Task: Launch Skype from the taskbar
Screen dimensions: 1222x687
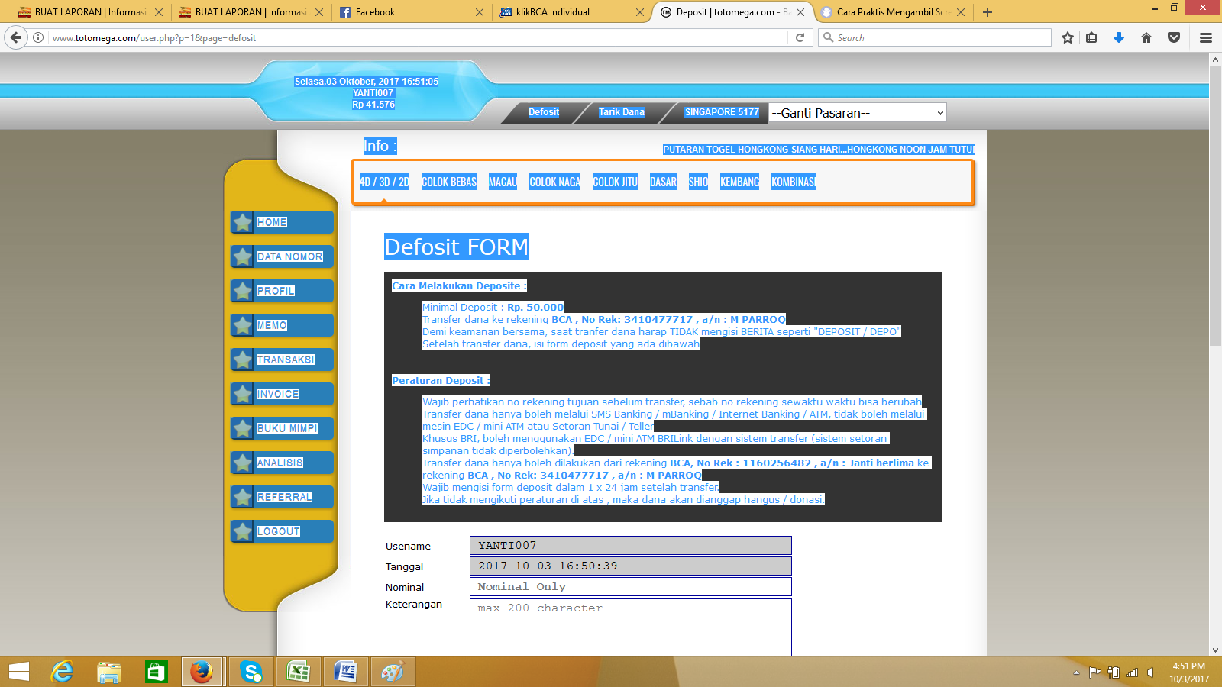Action: coord(251,672)
